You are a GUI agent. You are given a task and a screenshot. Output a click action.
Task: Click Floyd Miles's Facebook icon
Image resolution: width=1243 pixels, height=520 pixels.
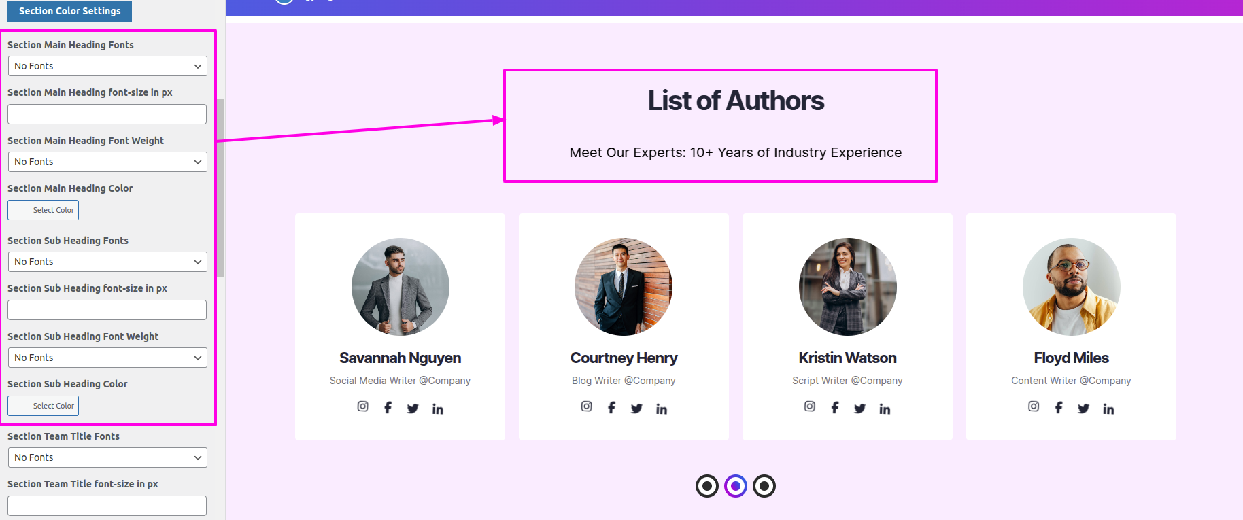tap(1059, 407)
